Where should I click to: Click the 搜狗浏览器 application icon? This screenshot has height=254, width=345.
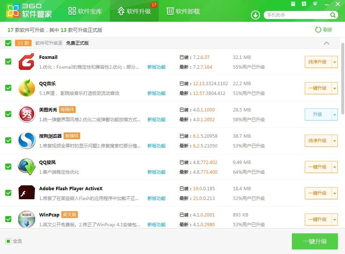(26, 140)
